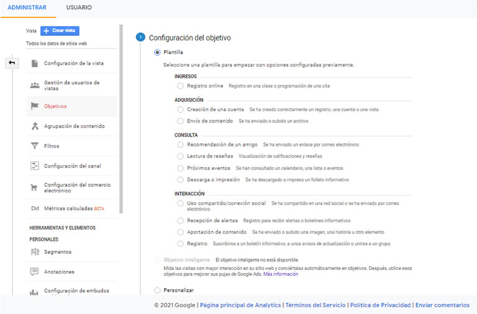Open Página principal de Analytics link
Image resolution: width=477 pixels, height=314 pixels.
tap(240, 305)
